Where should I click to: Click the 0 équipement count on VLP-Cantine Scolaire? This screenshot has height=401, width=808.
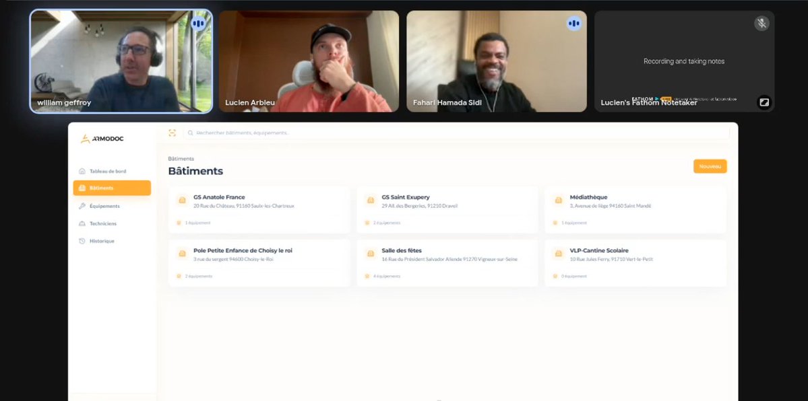(574, 277)
